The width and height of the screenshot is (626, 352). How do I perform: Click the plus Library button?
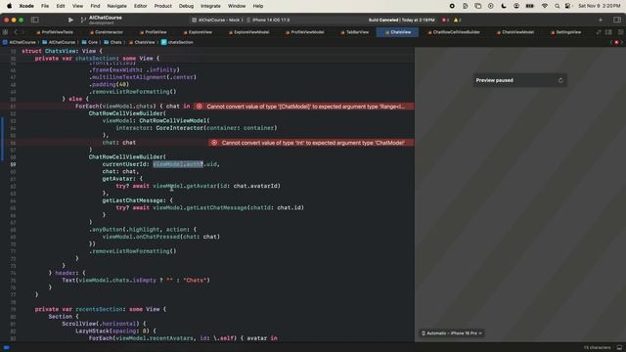(601, 20)
